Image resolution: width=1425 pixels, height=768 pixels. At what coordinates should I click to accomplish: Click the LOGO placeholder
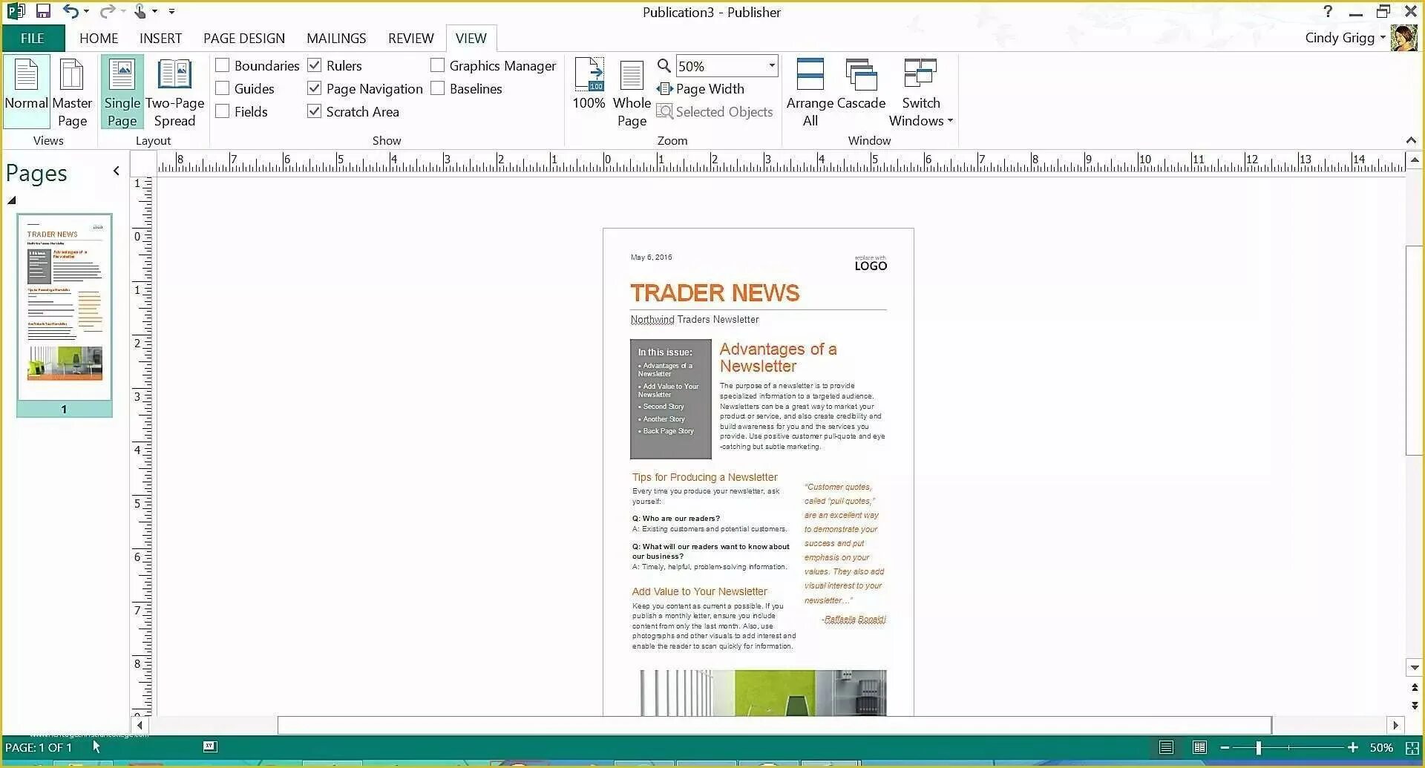871,265
